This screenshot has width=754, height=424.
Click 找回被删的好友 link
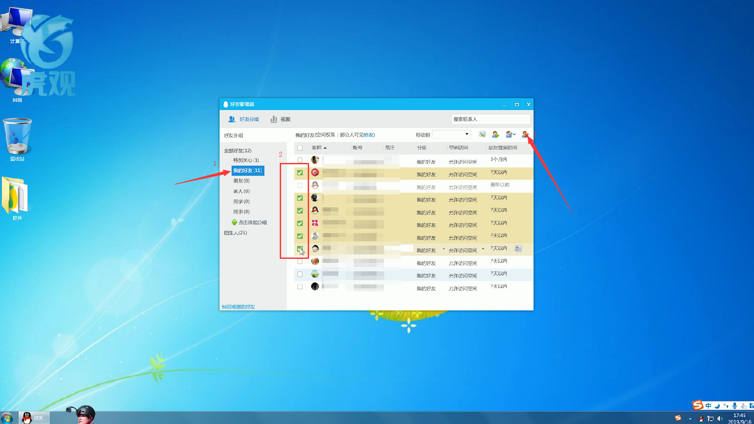tap(238, 307)
